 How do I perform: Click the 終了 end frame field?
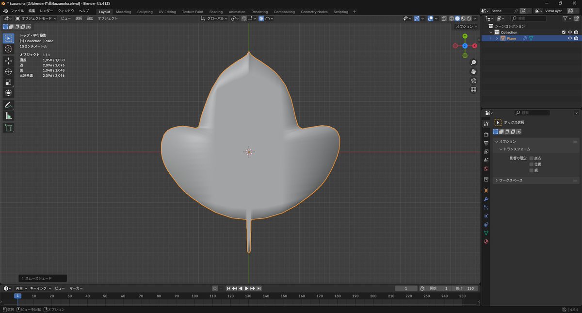465,288
